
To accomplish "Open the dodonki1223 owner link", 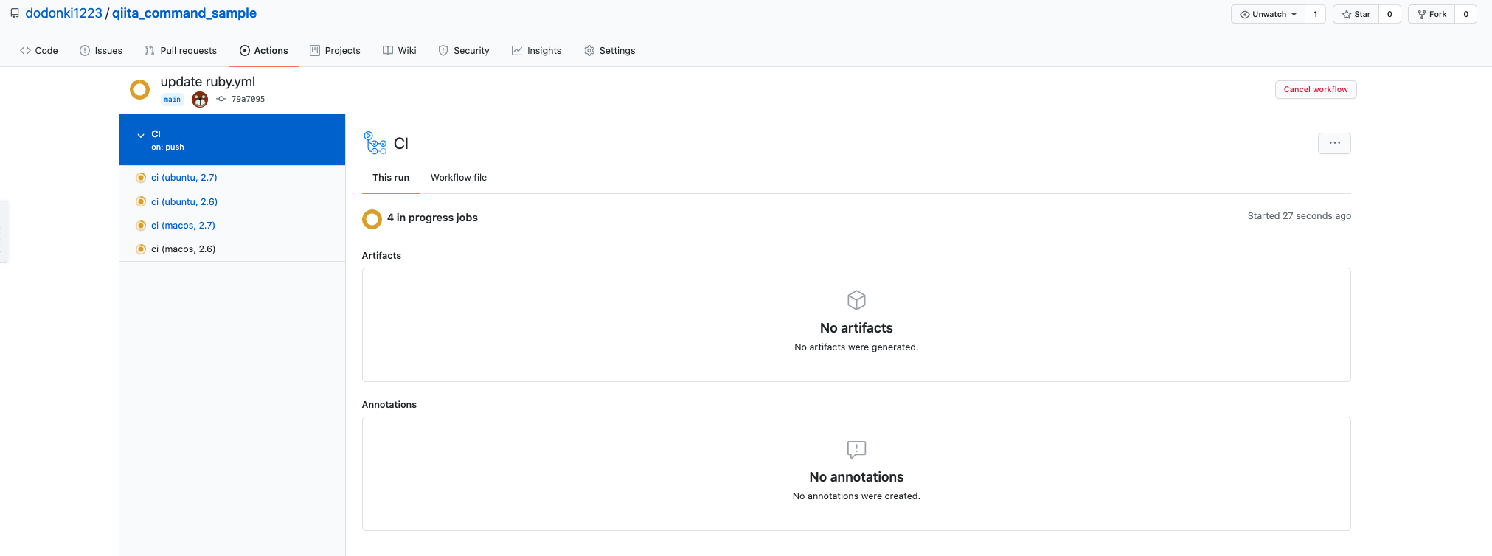I will 63,13.
